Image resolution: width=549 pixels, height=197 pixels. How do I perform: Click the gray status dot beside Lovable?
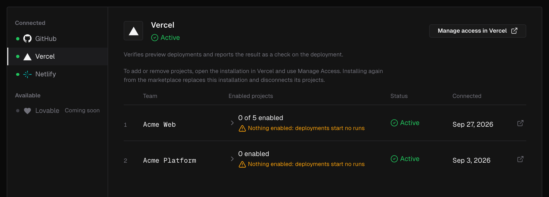click(18, 111)
